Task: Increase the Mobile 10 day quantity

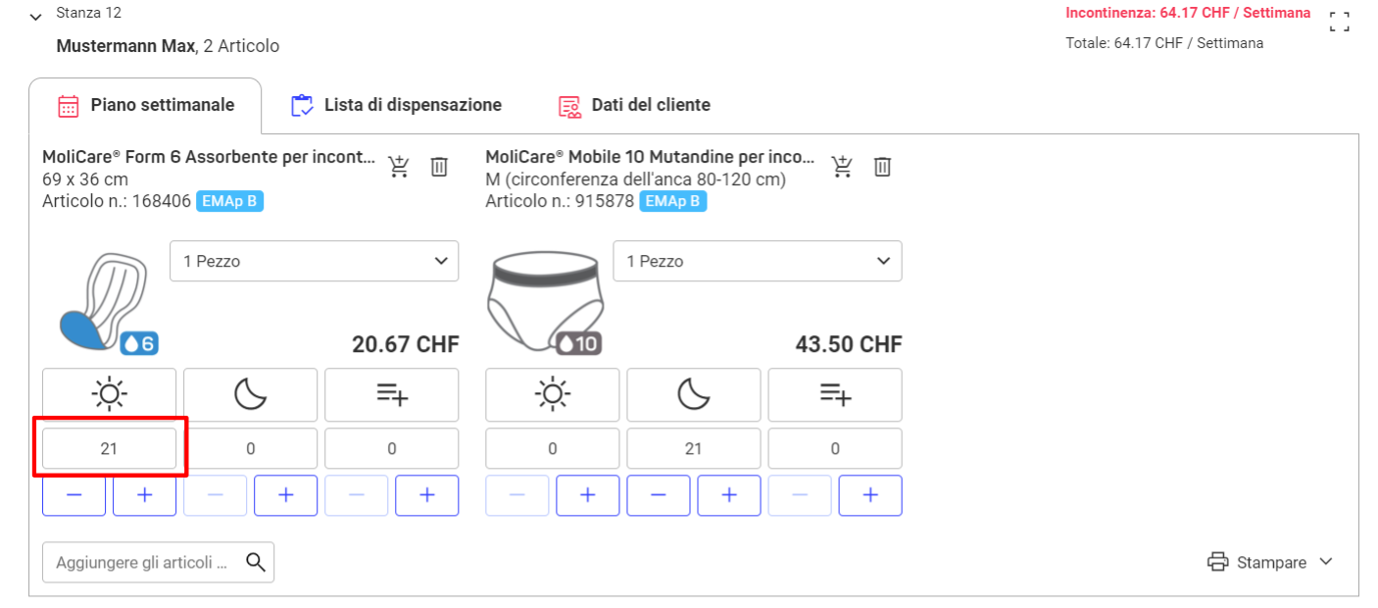Action: pyautogui.click(x=587, y=495)
